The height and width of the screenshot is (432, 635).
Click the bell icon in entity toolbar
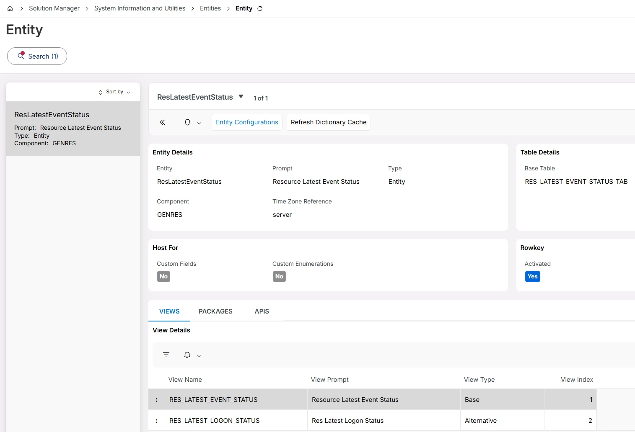tap(187, 122)
